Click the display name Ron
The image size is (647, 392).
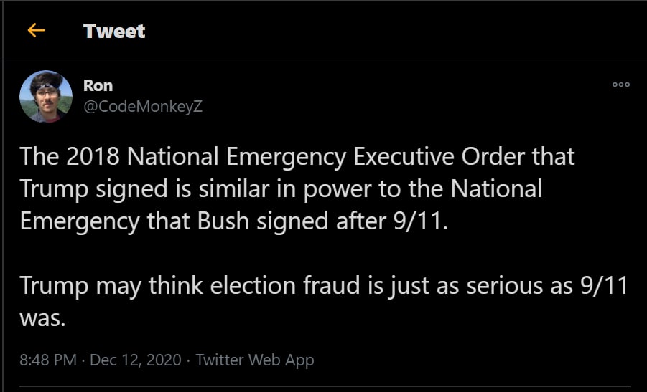[98, 85]
